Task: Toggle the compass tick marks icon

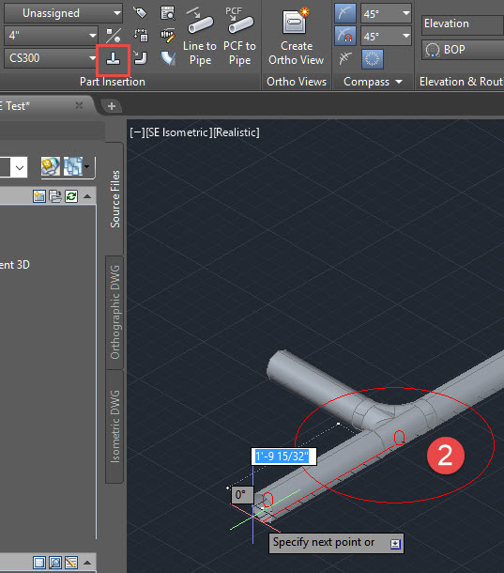Action: [345, 58]
